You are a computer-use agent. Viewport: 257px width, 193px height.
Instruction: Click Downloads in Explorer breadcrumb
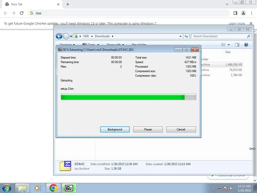click(102, 36)
